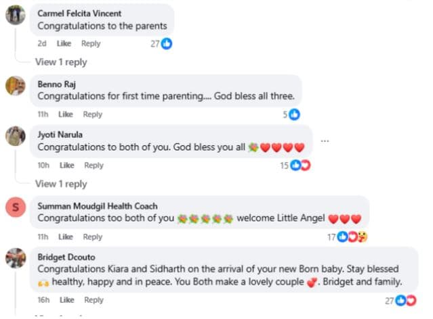Open Jyoti Narula's profile avatar
This screenshot has height=319, width=433.
click(x=16, y=136)
